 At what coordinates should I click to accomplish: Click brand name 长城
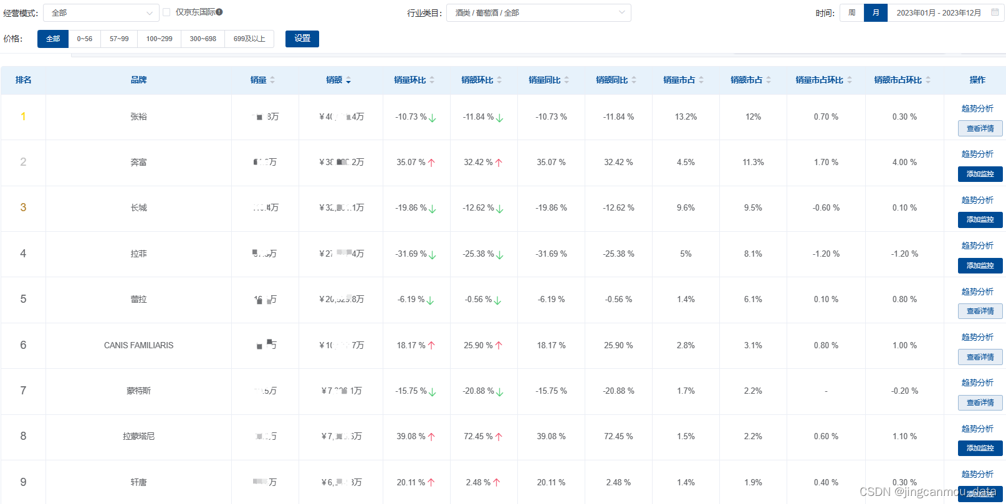[138, 207]
